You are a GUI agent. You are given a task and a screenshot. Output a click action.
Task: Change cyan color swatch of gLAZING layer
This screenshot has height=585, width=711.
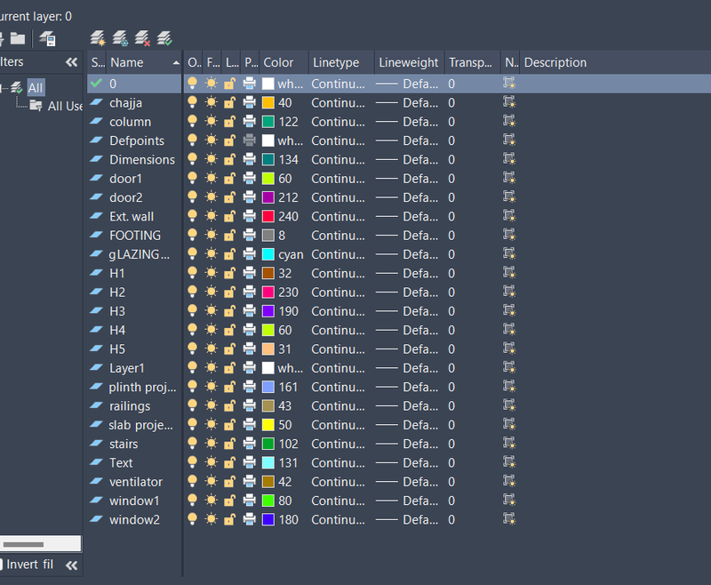pos(268,254)
